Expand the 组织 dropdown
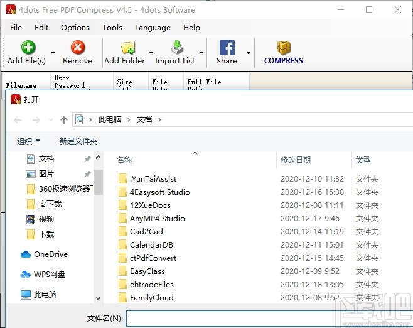Image resolution: width=413 pixels, height=328 pixels. point(28,141)
